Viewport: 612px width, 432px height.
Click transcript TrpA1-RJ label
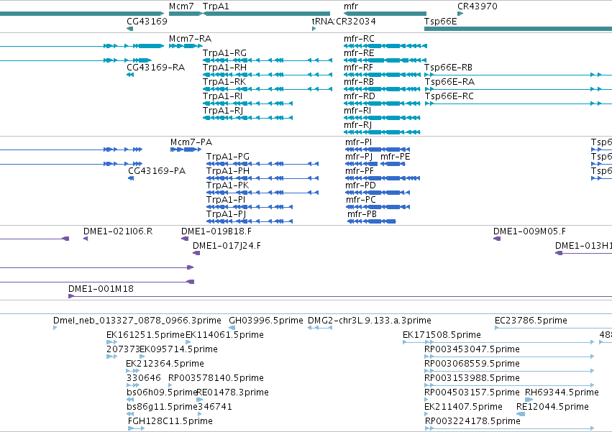tap(223, 111)
